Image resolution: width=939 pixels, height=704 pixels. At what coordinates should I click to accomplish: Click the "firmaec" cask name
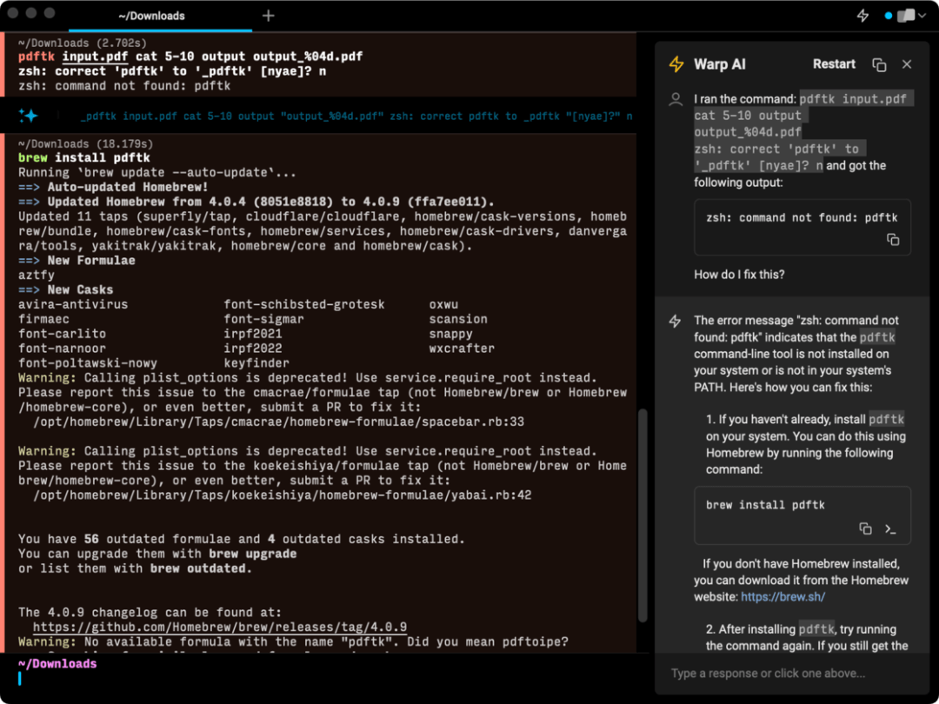(43, 320)
